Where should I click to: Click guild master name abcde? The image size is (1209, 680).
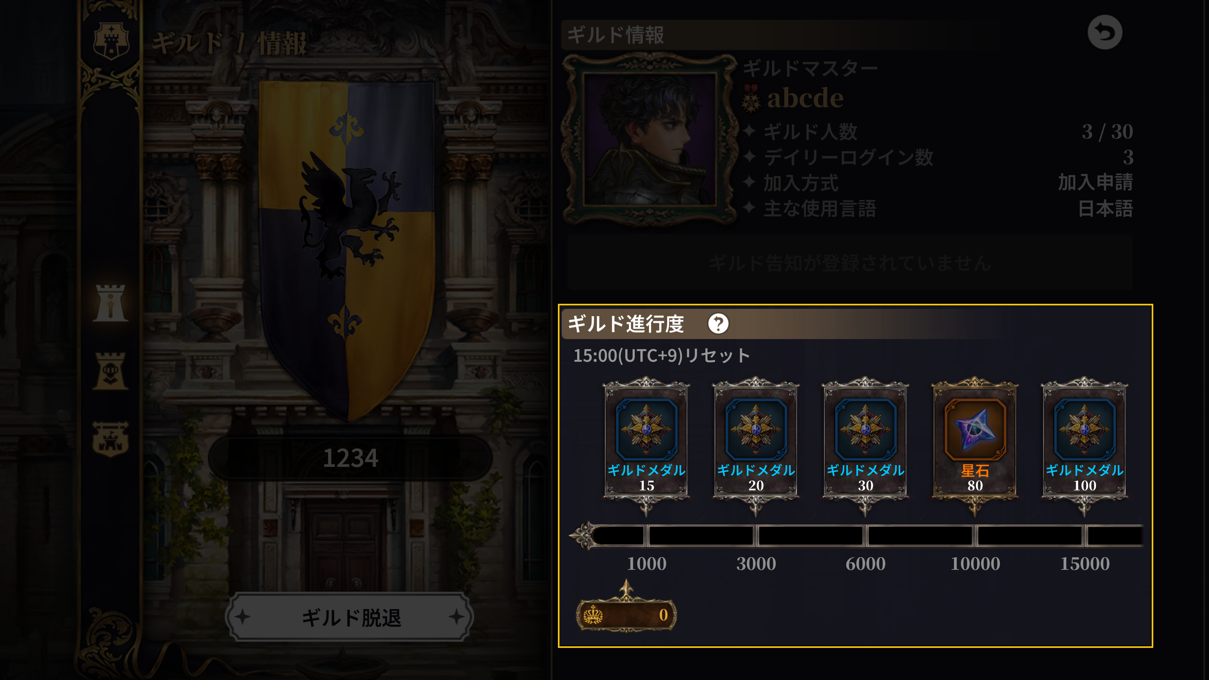tap(805, 98)
